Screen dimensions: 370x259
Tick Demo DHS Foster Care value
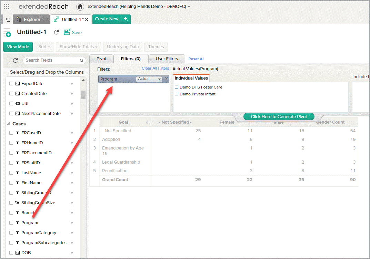(x=177, y=87)
